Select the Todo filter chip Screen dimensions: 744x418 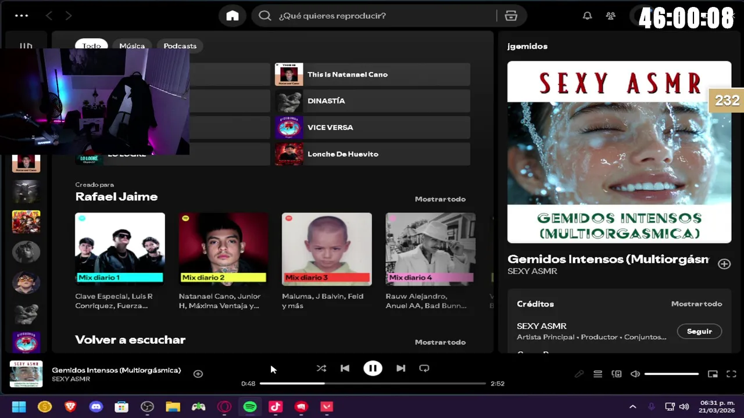click(x=91, y=46)
